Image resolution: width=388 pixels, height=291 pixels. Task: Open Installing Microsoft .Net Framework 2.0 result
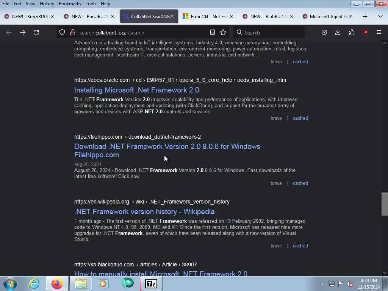tap(136, 90)
